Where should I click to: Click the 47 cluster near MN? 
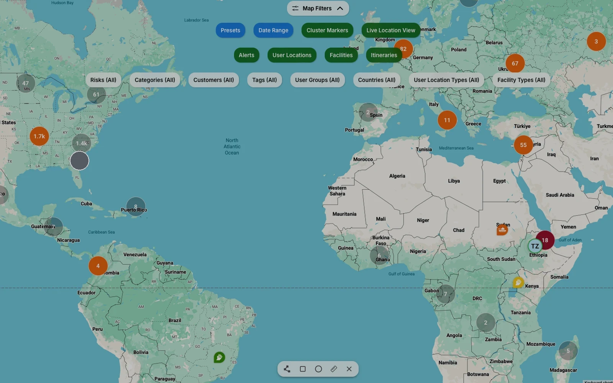25,83
